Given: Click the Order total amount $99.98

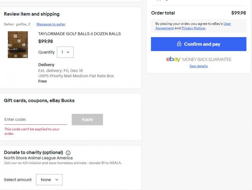Looking at the screenshot, I should [x=238, y=13].
